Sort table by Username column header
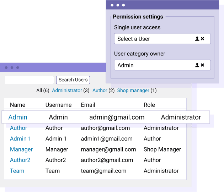The width and height of the screenshot is (224, 192). click(58, 105)
